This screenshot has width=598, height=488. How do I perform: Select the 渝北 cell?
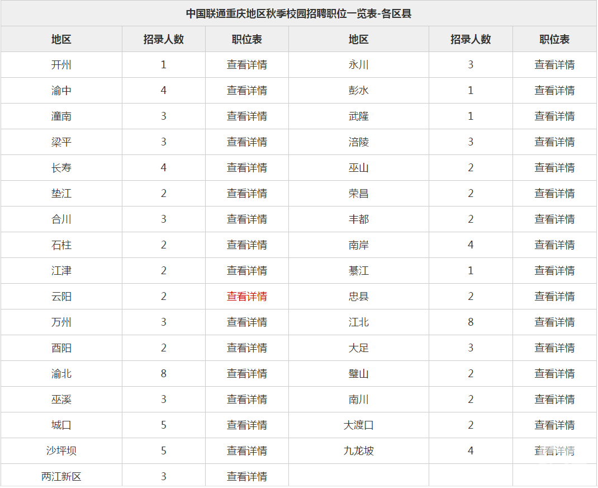61,373
